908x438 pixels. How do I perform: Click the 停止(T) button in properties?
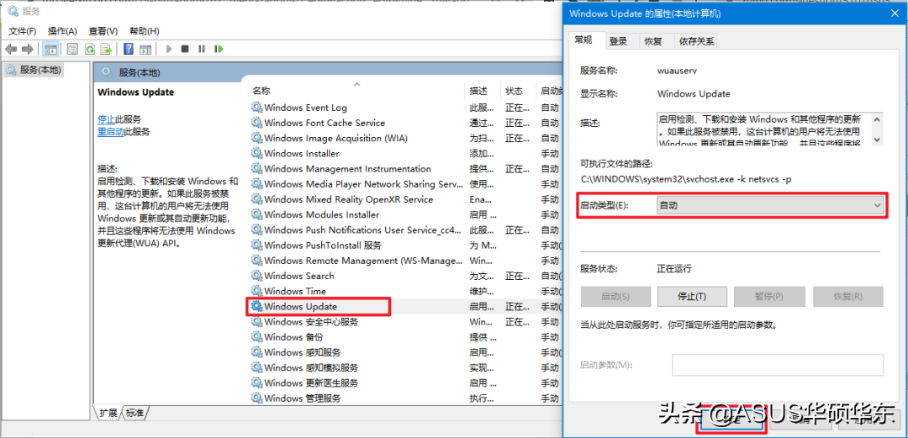(x=692, y=296)
